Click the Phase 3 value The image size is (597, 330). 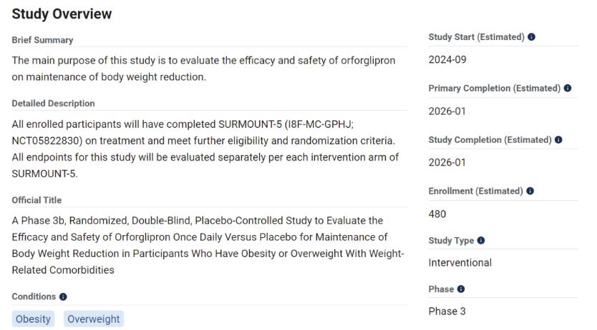tap(447, 311)
